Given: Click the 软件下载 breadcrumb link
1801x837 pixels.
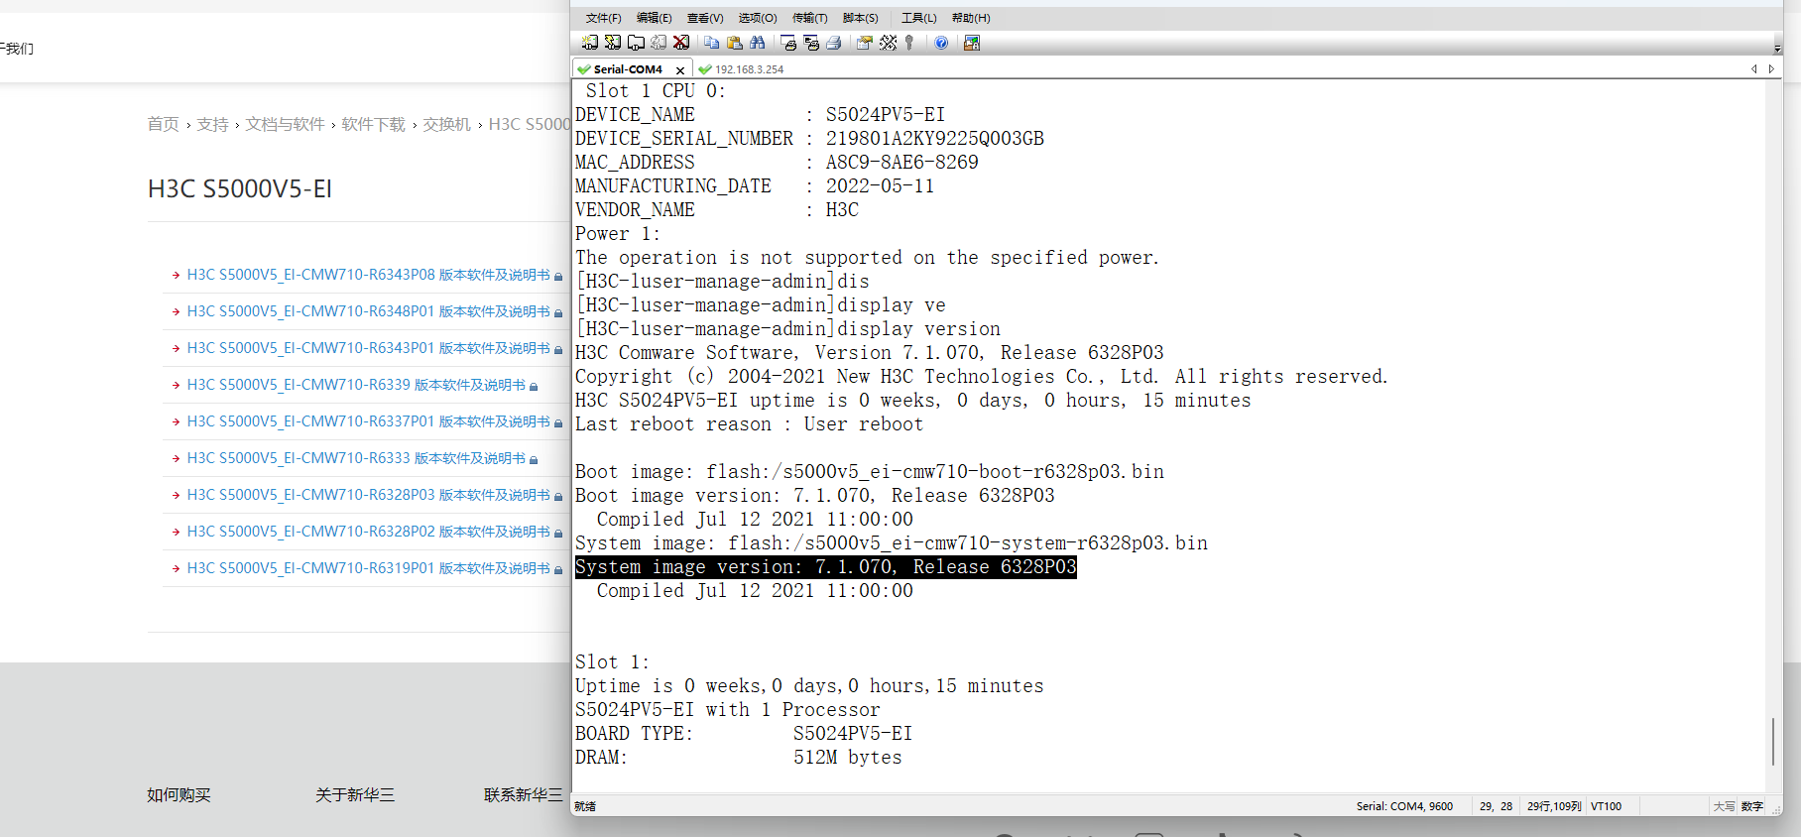Looking at the screenshot, I should pyautogui.click(x=373, y=124).
